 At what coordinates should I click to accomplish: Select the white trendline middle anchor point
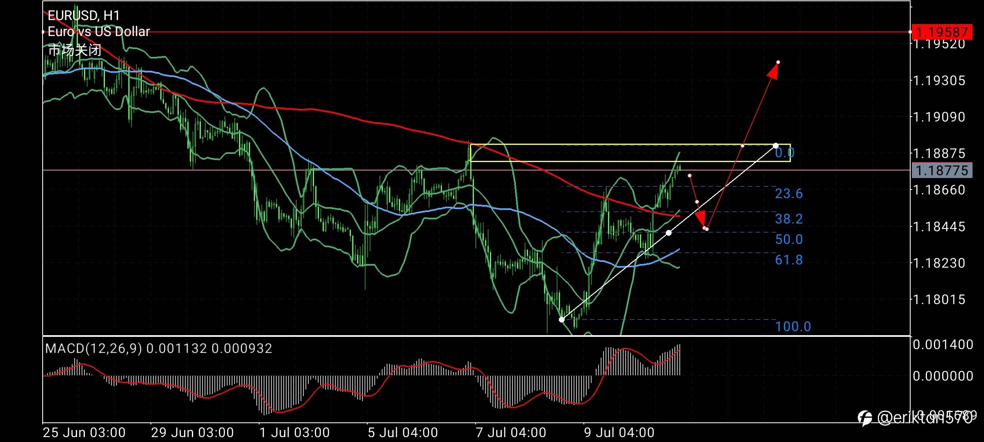coord(669,233)
